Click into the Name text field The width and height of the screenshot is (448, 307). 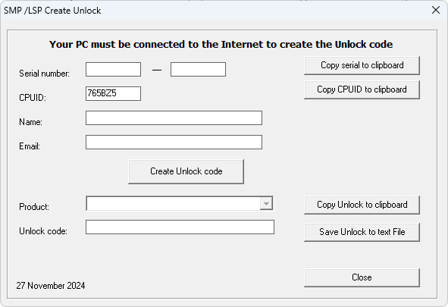tap(174, 118)
